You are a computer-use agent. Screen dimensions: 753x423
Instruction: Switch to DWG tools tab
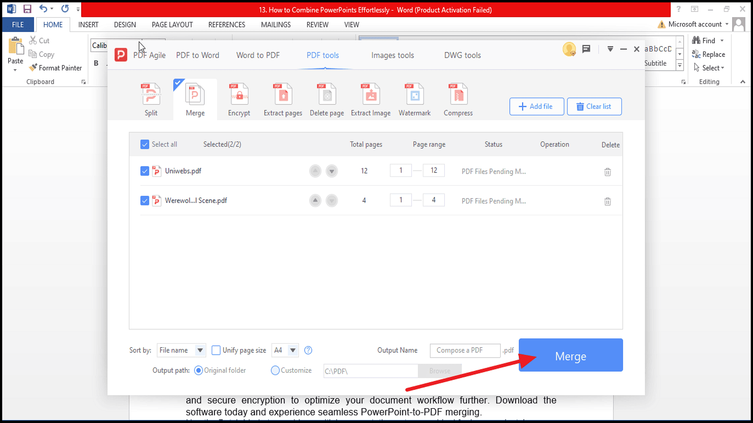(x=462, y=55)
